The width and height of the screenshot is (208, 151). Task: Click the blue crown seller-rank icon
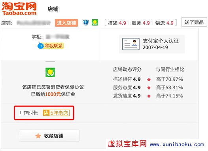(x=86, y=22)
